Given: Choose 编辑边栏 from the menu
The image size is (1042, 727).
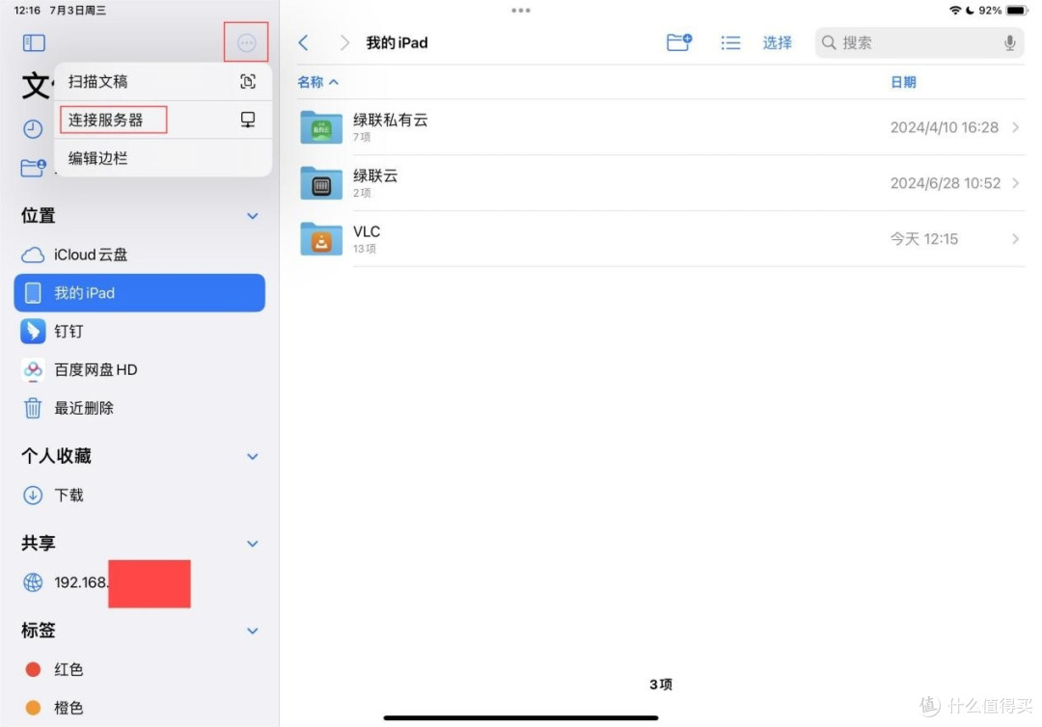Looking at the screenshot, I should (96, 157).
